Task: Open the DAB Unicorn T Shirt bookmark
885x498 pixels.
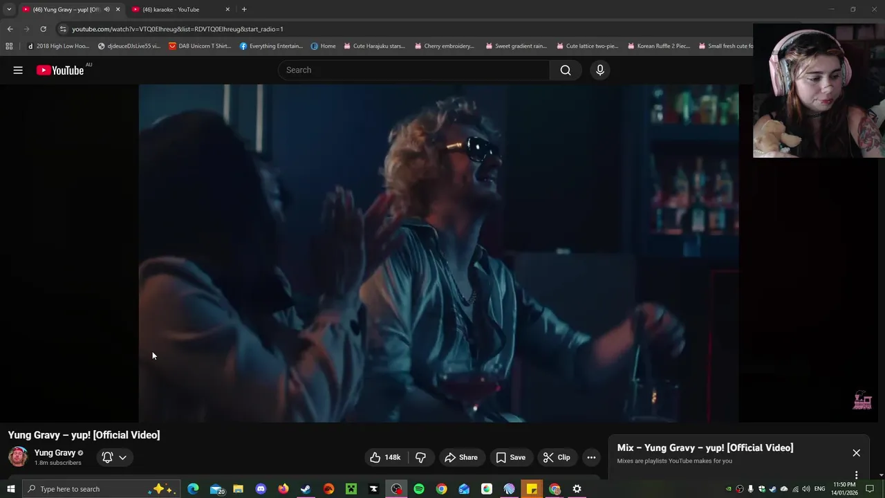Action: (200, 46)
